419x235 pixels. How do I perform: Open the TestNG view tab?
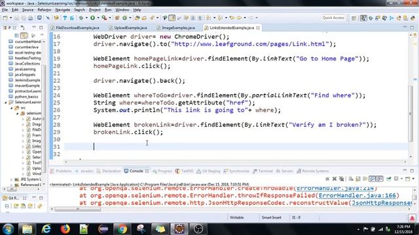tap(184, 171)
